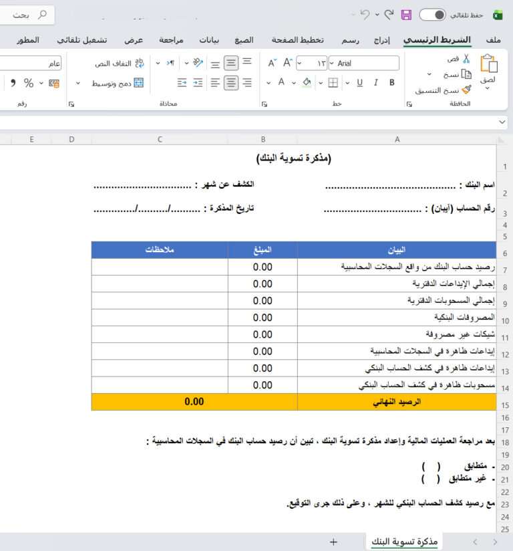Expand the لصق paste options arrow
The width and height of the screenshot is (513, 551).
click(488, 88)
